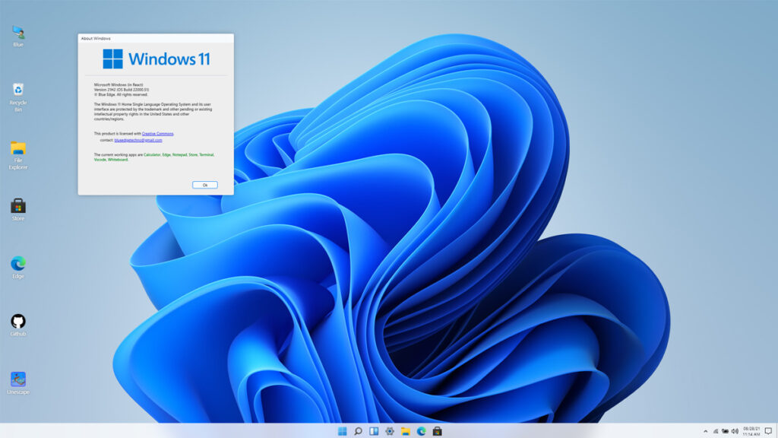The height and width of the screenshot is (438, 778).
Task: Open Settings gear in the taskbar
Action: coord(390,431)
